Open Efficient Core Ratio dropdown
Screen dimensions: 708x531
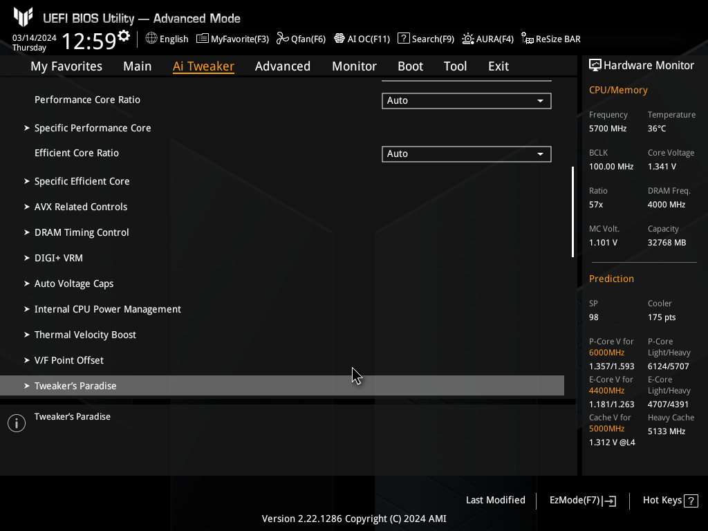tap(467, 154)
